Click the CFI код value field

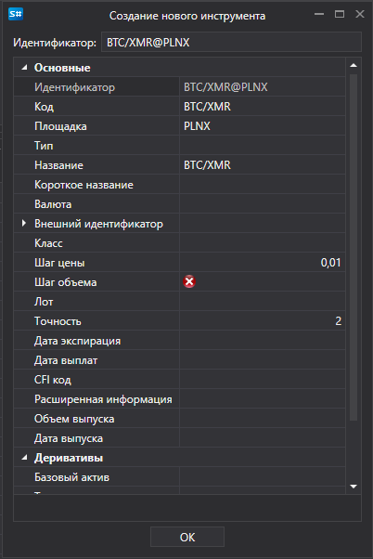(x=263, y=379)
